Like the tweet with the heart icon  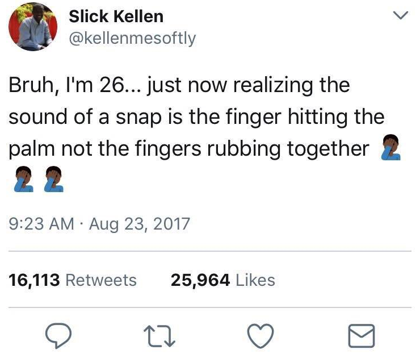click(x=261, y=336)
